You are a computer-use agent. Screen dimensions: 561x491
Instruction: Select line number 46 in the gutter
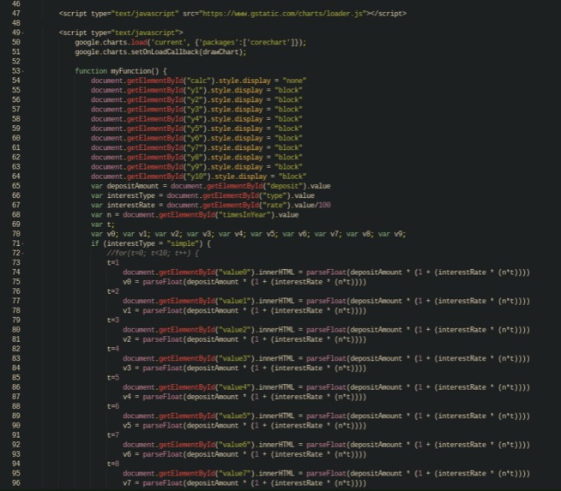pos(16,4)
